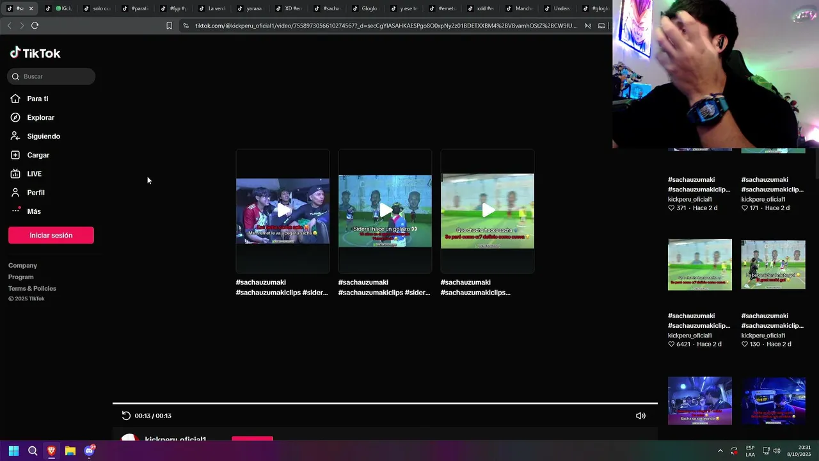819x461 pixels.
Task: Open the Cargar upload page
Action: [x=38, y=155]
